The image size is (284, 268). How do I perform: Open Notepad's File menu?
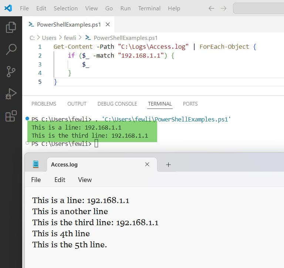click(36, 180)
